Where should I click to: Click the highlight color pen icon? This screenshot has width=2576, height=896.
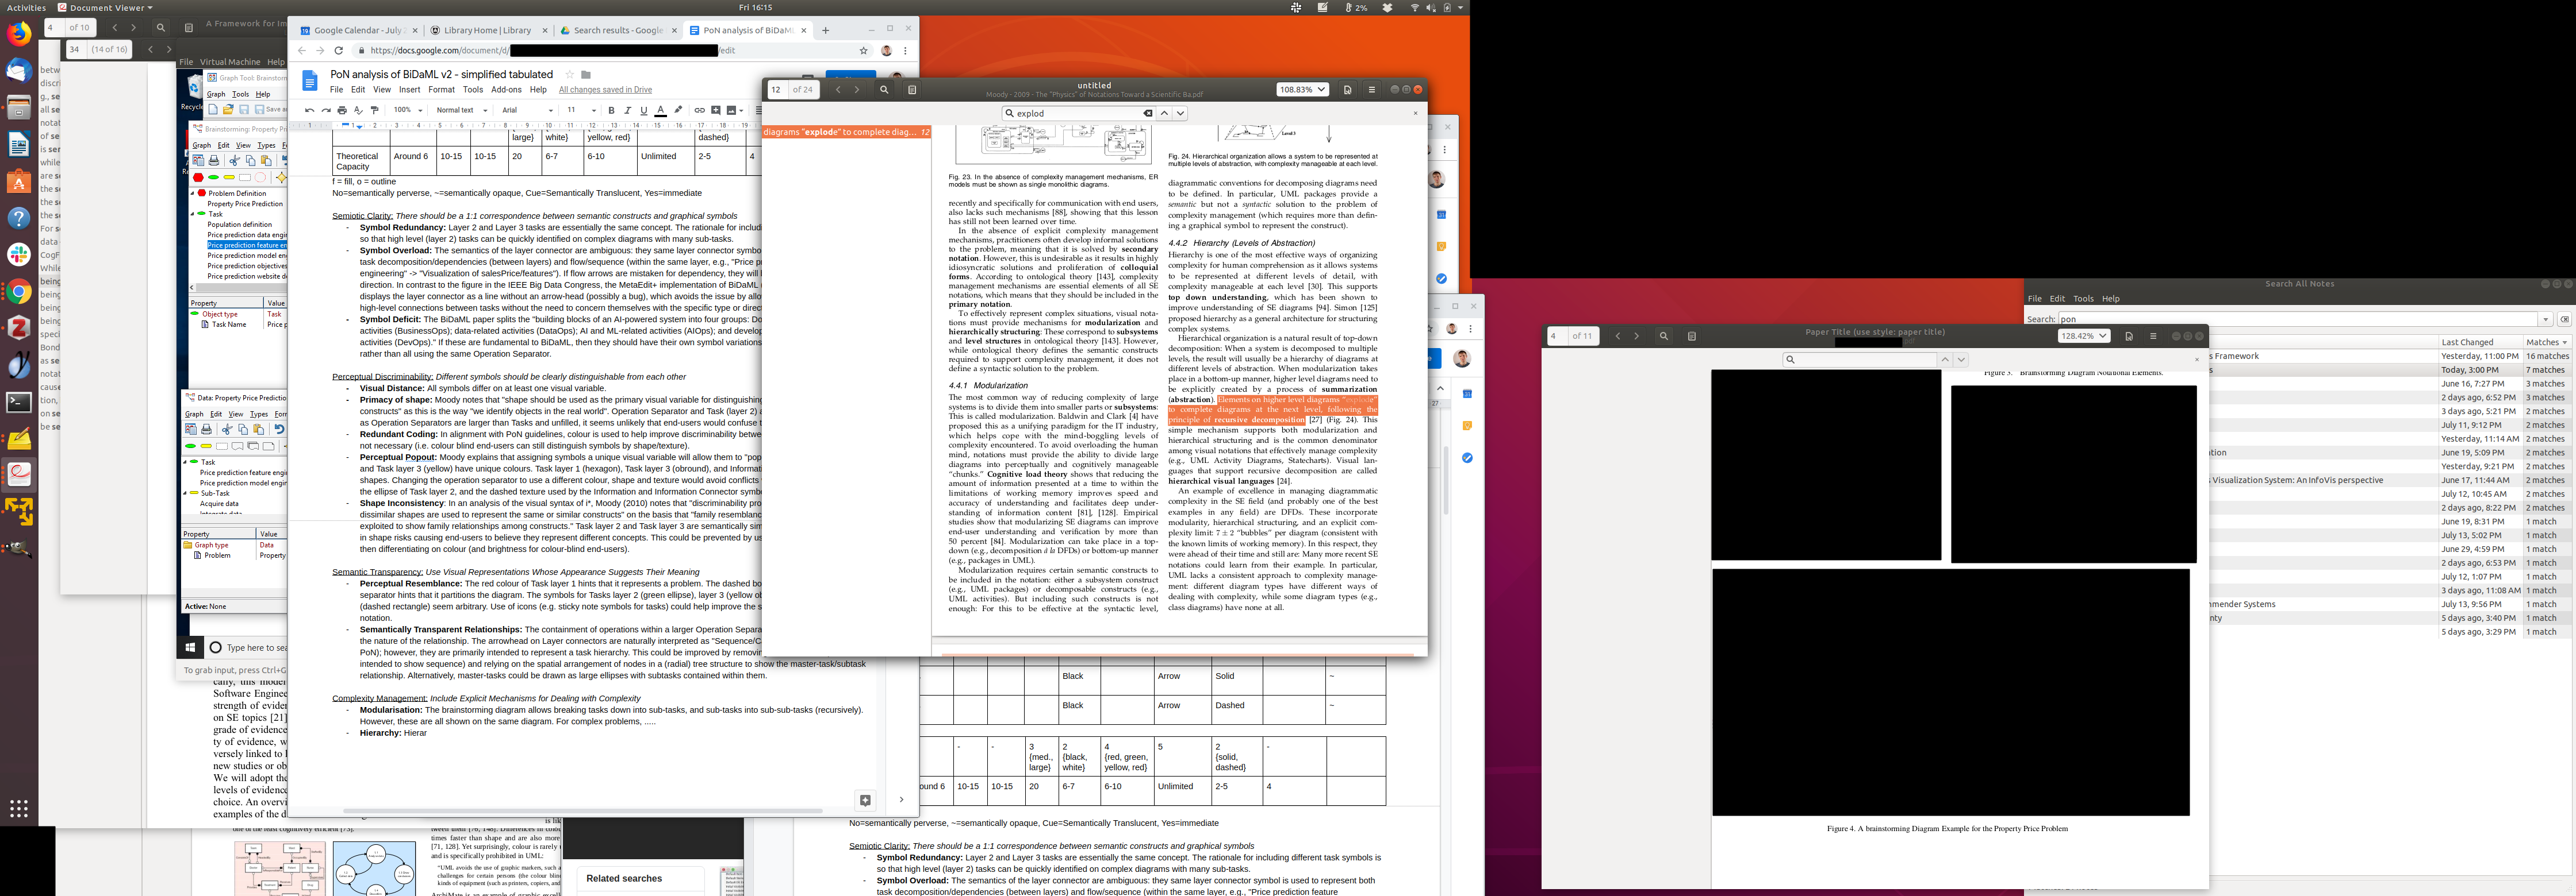coord(678,111)
